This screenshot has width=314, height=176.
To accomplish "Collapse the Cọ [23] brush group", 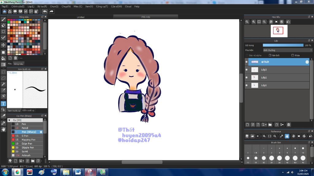I will [9, 120].
